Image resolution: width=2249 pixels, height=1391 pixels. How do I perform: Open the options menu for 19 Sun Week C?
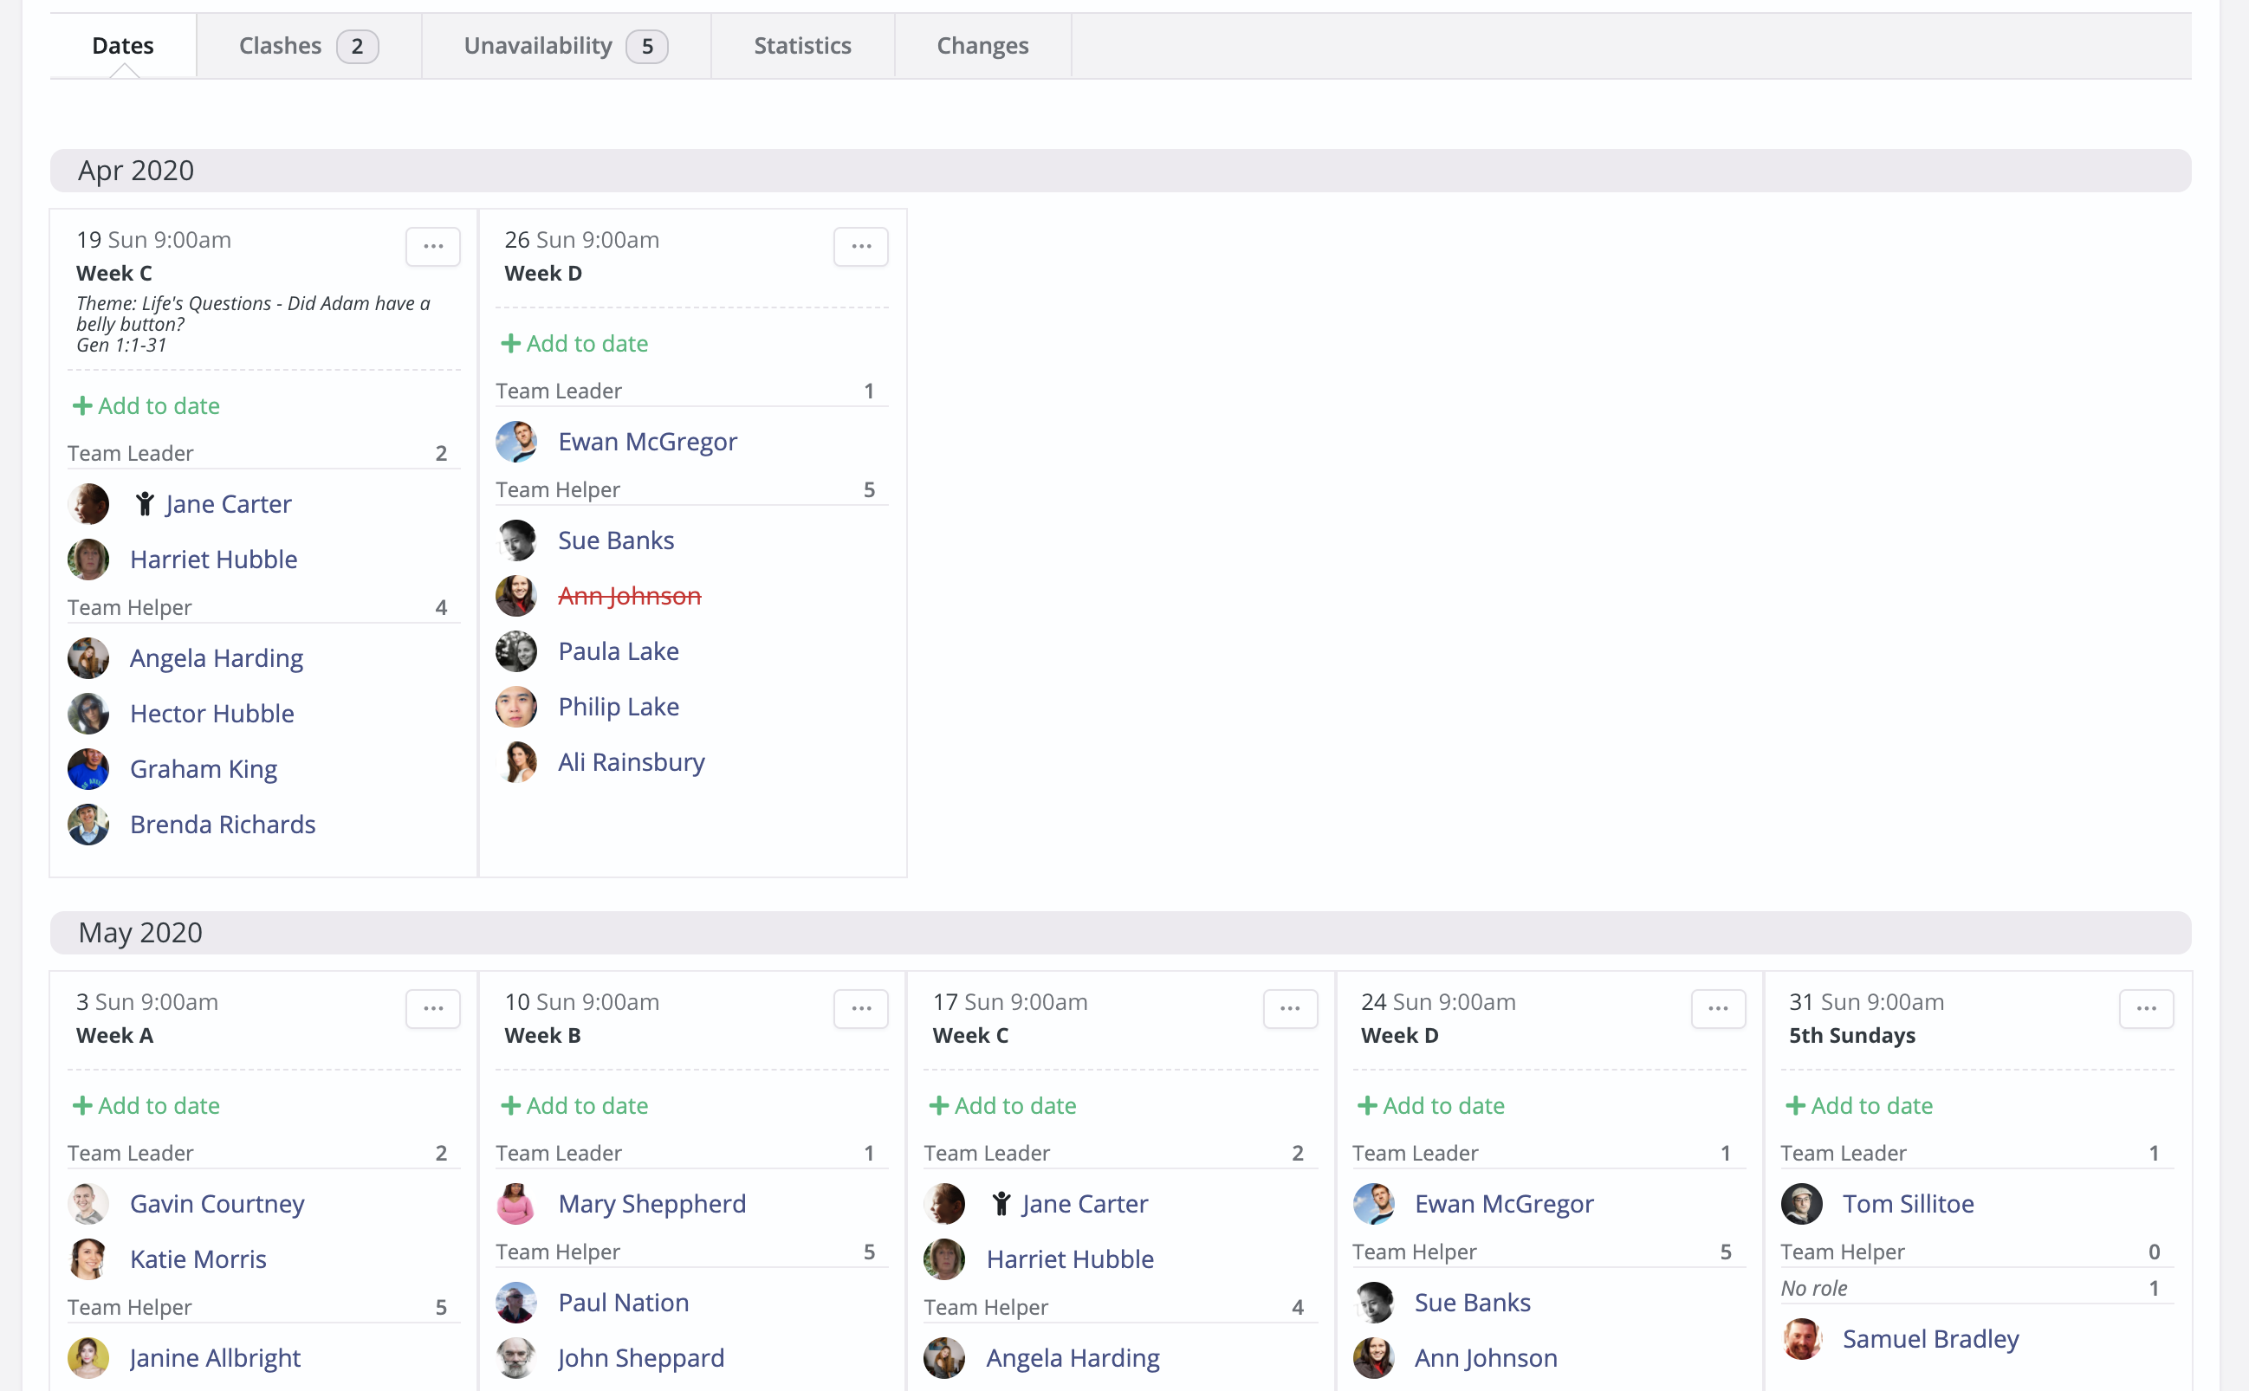(x=432, y=247)
